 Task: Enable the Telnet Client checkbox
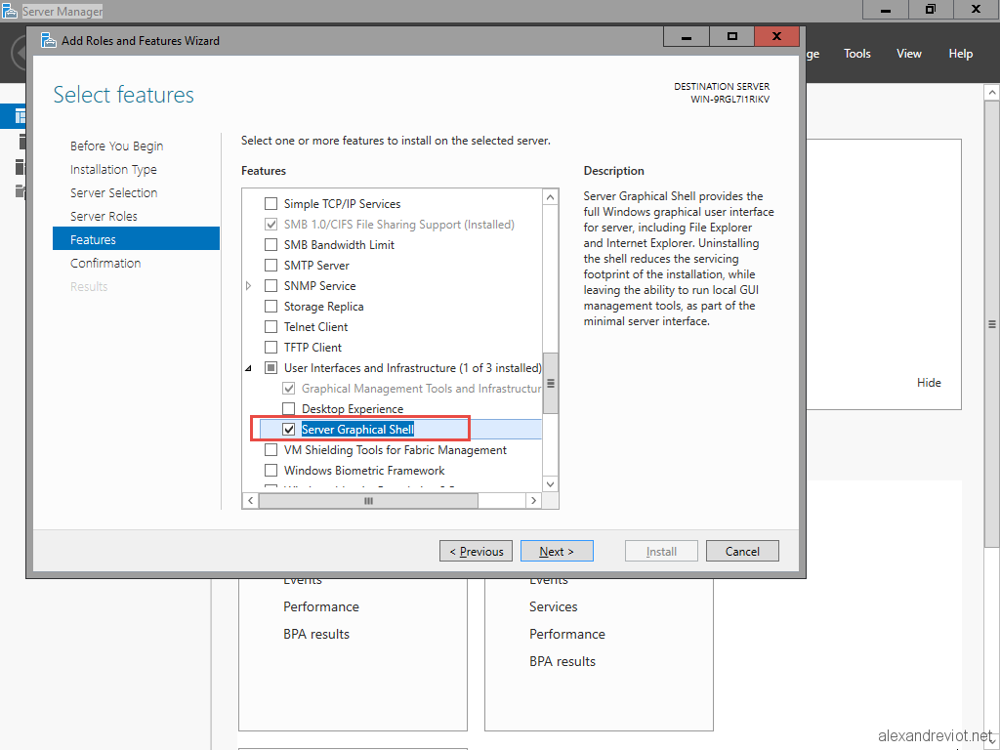pyautogui.click(x=271, y=326)
